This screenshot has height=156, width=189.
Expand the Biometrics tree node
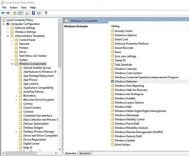[x=16, y=96]
